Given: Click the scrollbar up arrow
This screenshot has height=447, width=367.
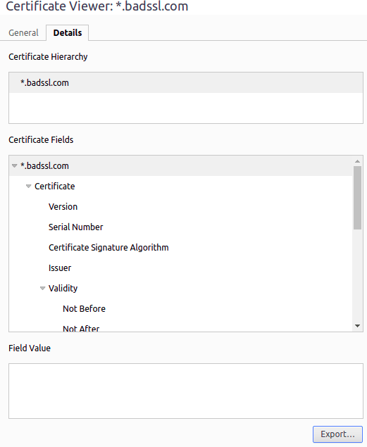Looking at the screenshot, I should click(357, 161).
